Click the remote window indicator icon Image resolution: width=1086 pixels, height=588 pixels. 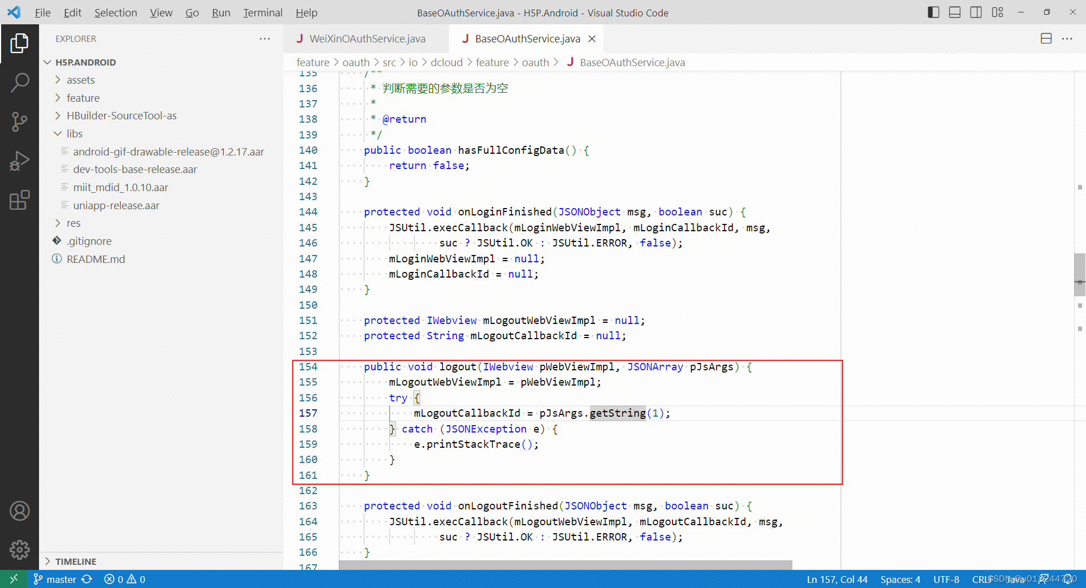pos(14,579)
